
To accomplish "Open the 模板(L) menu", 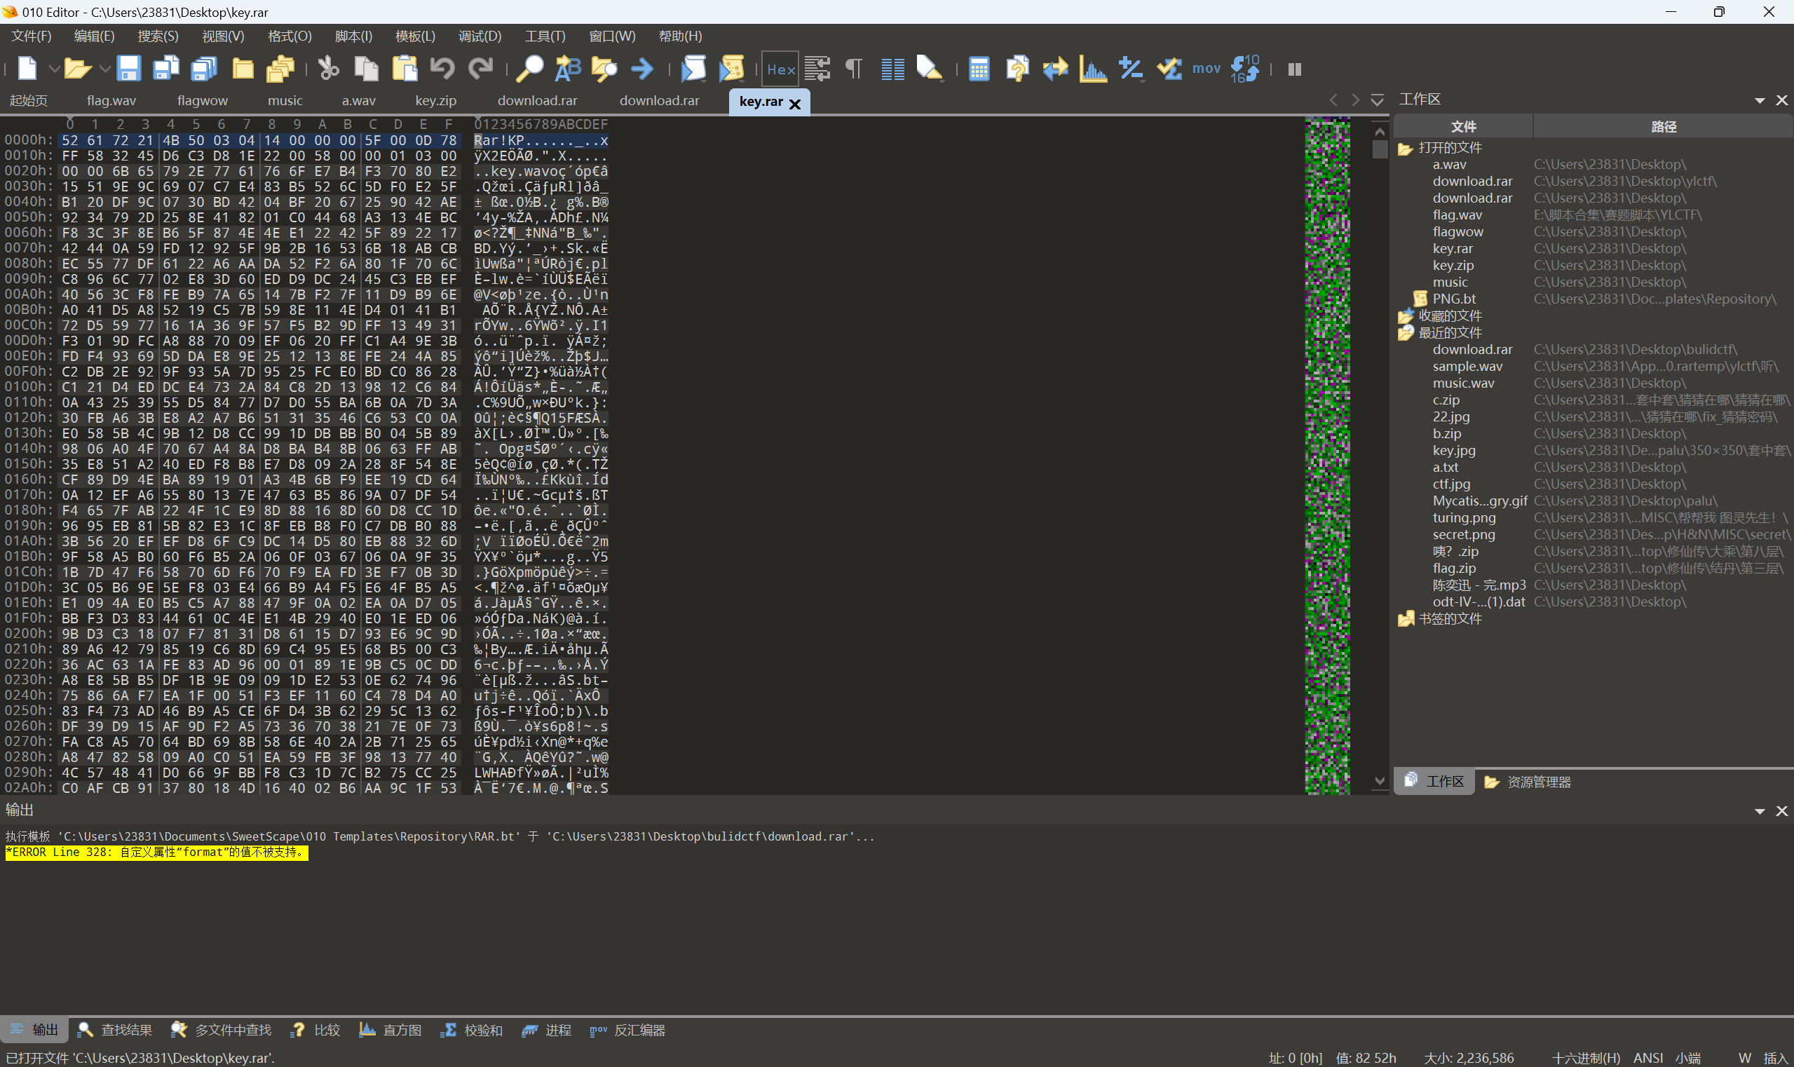I will pyautogui.click(x=416, y=36).
